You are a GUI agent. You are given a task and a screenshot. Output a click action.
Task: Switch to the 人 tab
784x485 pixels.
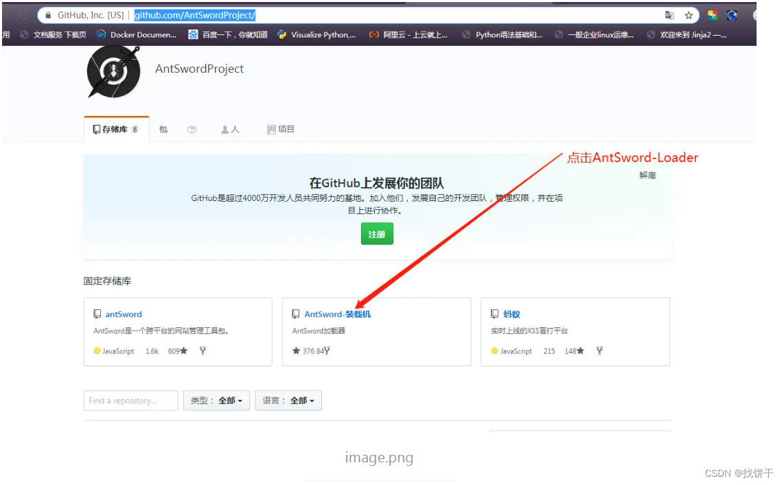[230, 130]
